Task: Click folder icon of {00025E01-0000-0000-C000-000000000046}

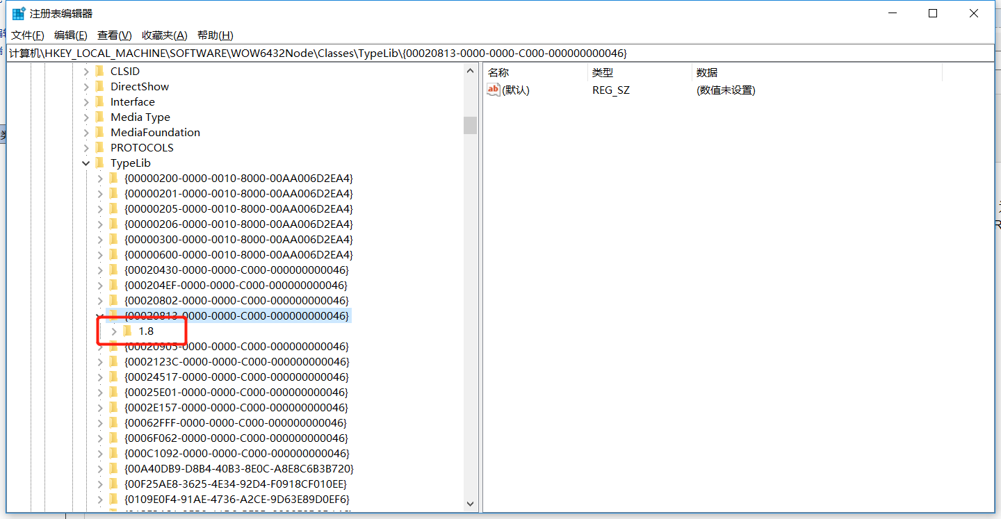Action: click(x=113, y=392)
